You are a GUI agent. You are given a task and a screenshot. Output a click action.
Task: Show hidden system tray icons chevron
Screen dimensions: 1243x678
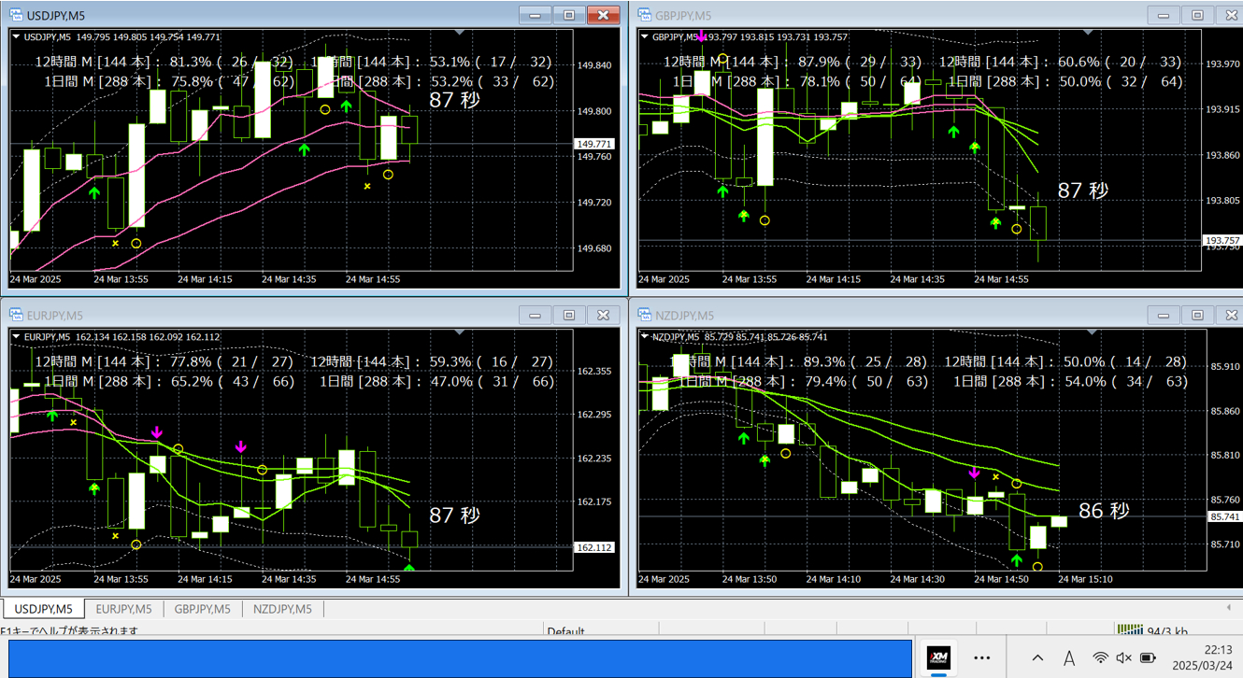click(x=1037, y=658)
